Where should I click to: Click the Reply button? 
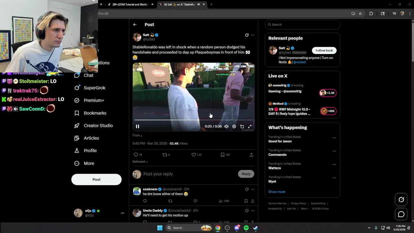pos(246,174)
